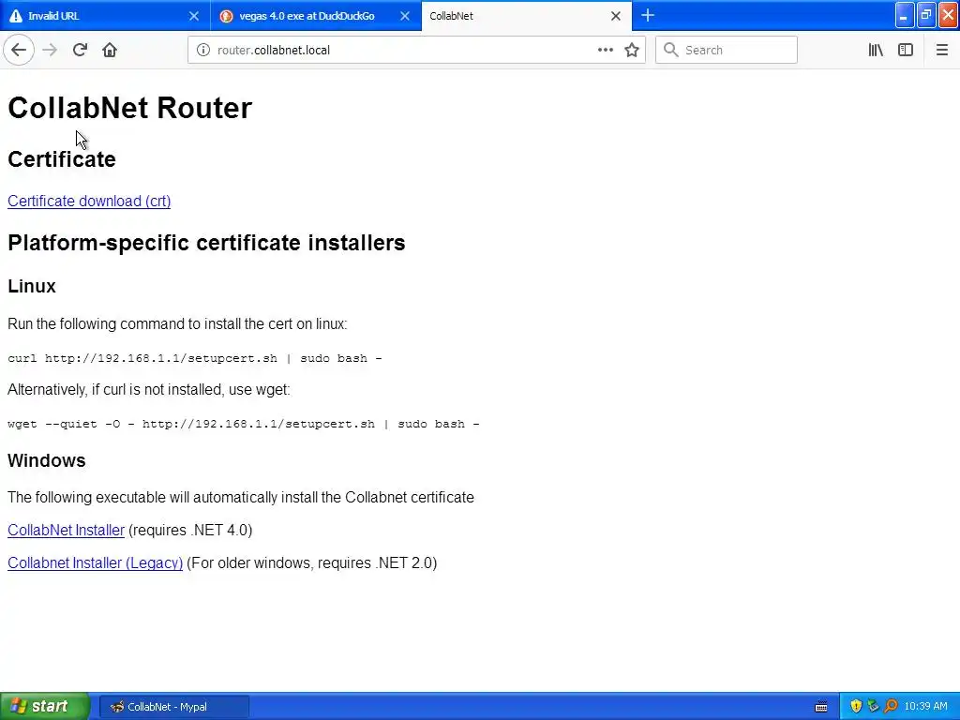The height and width of the screenshot is (720, 960).
Task: Close the CollabNet tab
Action: (x=616, y=16)
